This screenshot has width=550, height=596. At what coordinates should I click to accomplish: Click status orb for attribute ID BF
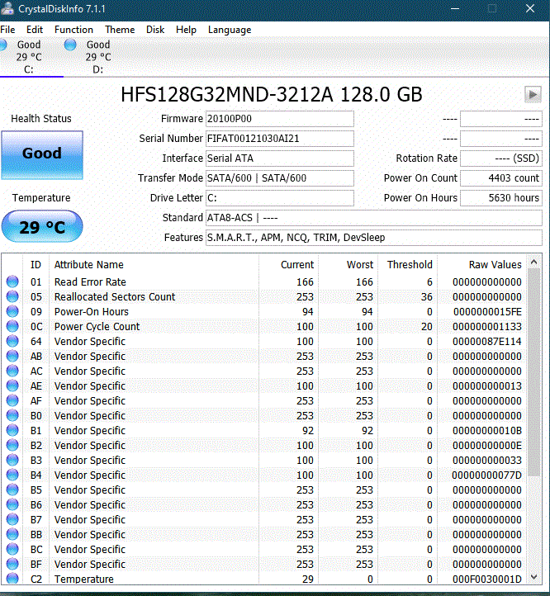coord(12,563)
